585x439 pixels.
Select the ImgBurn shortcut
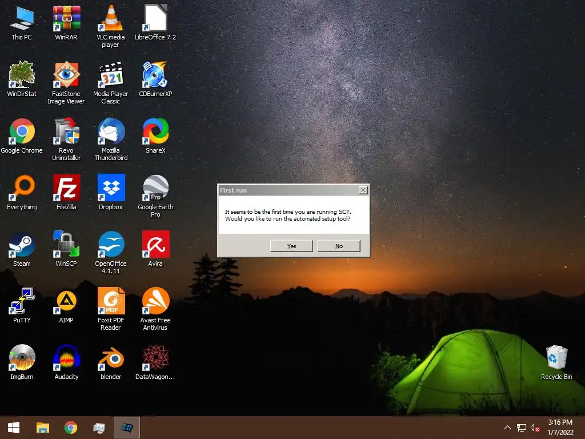coord(22,363)
